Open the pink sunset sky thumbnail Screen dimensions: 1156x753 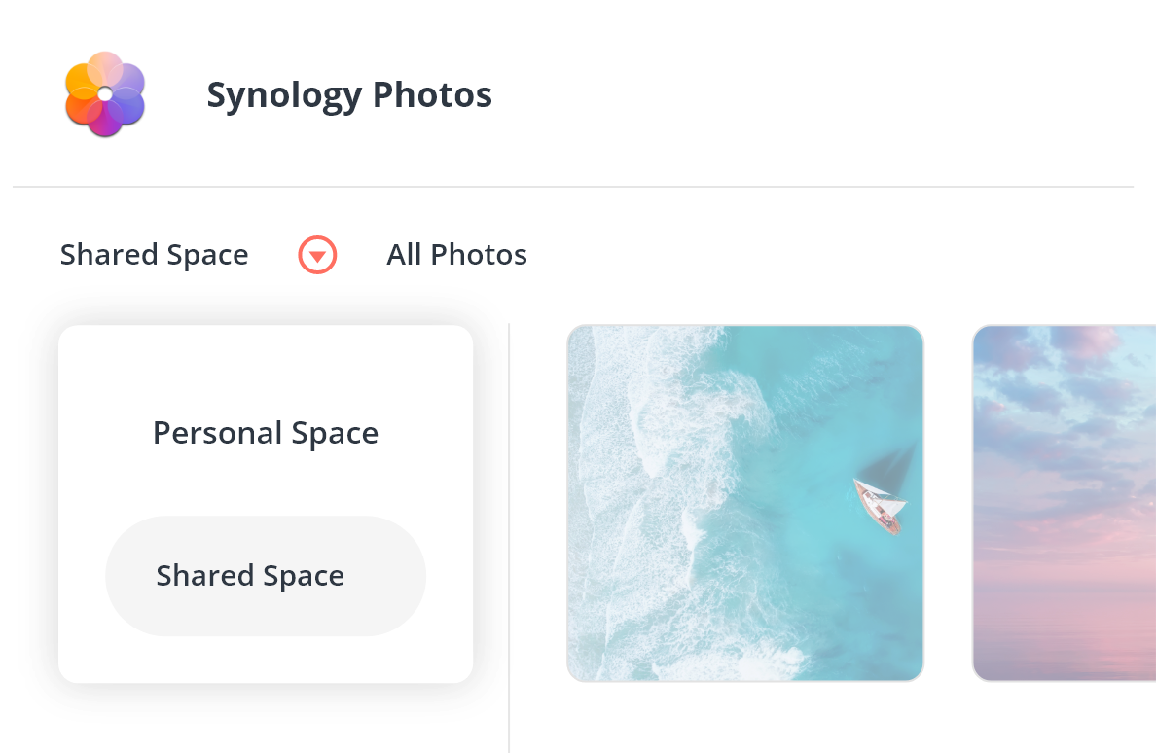[x=1064, y=503]
